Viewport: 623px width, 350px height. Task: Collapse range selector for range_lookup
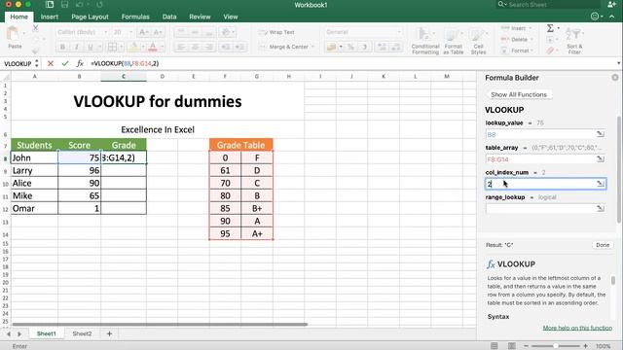(601, 208)
